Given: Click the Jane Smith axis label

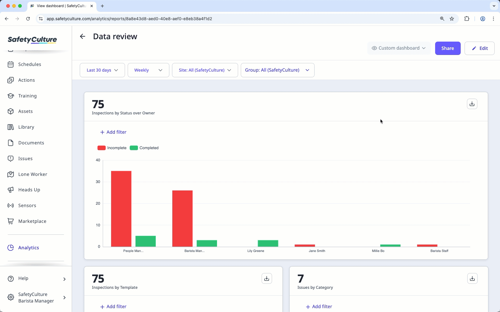Looking at the screenshot, I should click(317, 251).
